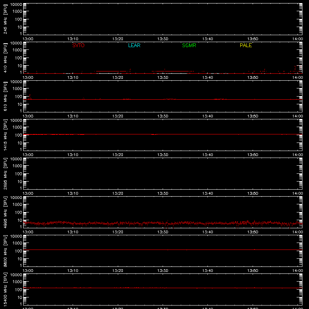The width and height of the screenshot is (309, 309).
Task: Click the 10000 tick on 15400 MHz panel
Action: point(16,275)
